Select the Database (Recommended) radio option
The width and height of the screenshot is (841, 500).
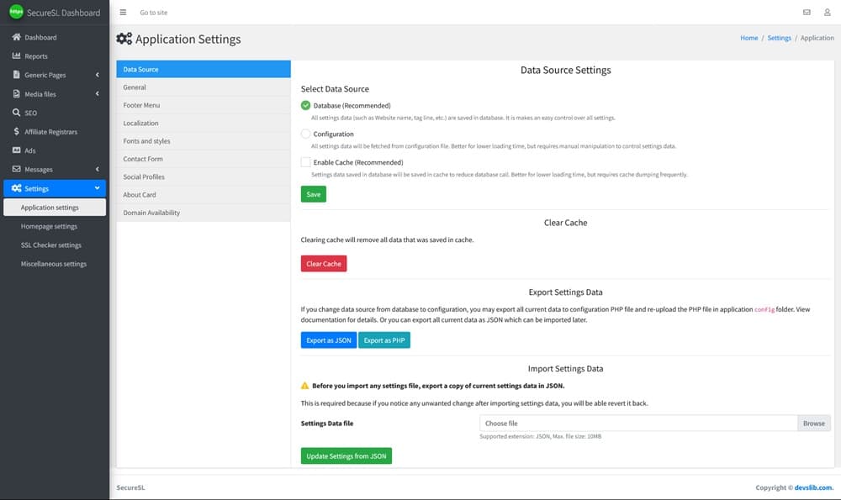pyautogui.click(x=305, y=106)
